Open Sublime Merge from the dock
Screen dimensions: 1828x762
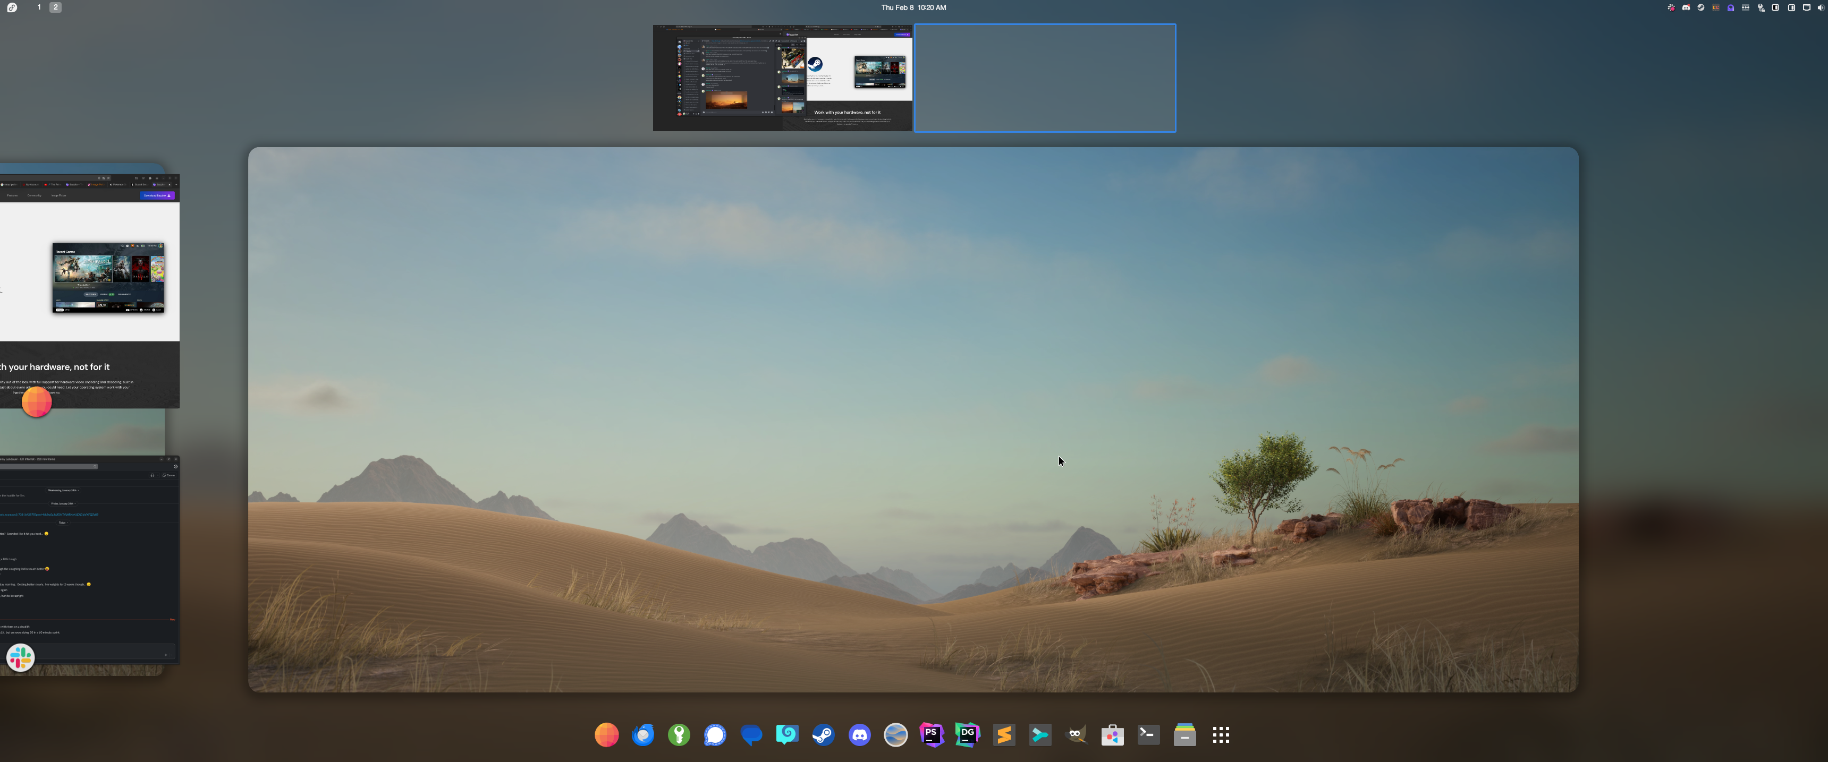click(x=1040, y=735)
